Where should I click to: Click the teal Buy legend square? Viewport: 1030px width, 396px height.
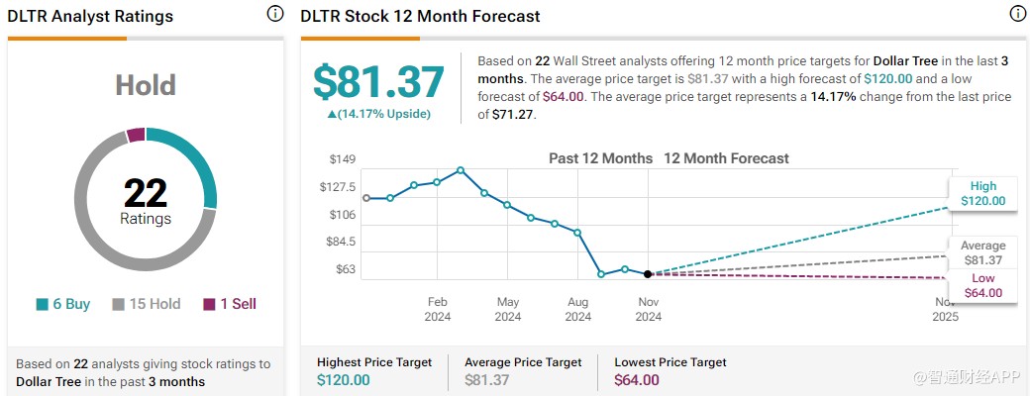[41, 305]
